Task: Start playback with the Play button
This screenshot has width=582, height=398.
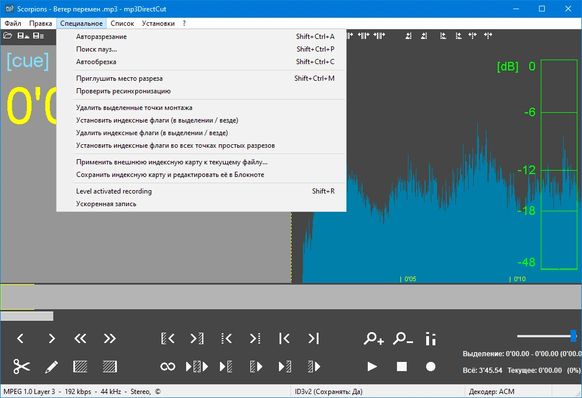Action: (x=372, y=367)
